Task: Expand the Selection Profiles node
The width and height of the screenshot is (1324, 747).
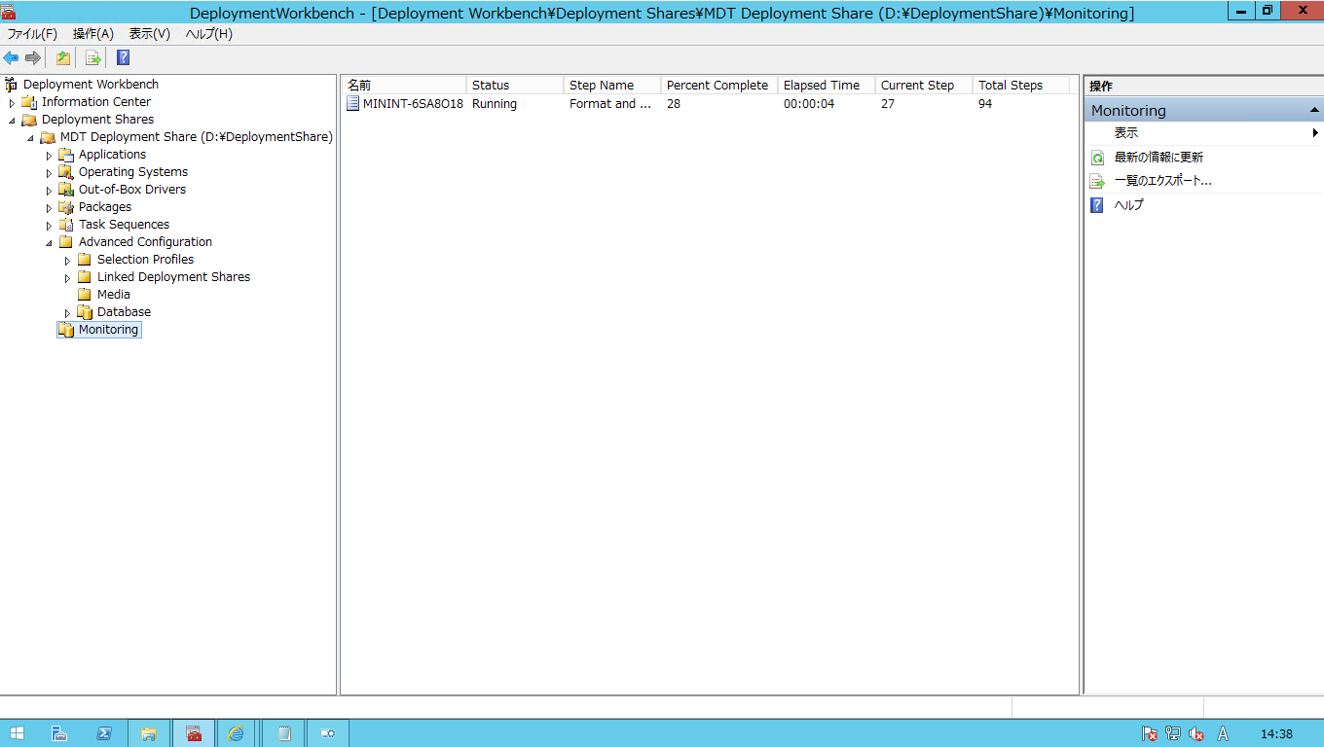Action: tap(68, 261)
